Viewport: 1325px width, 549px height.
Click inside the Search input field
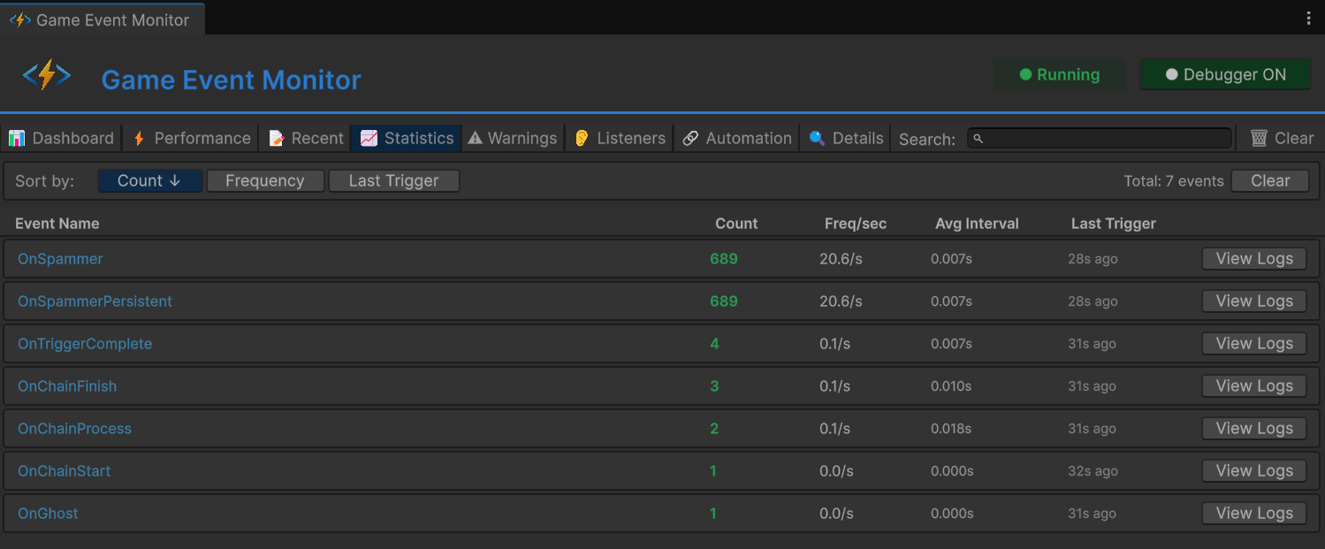click(x=1099, y=138)
